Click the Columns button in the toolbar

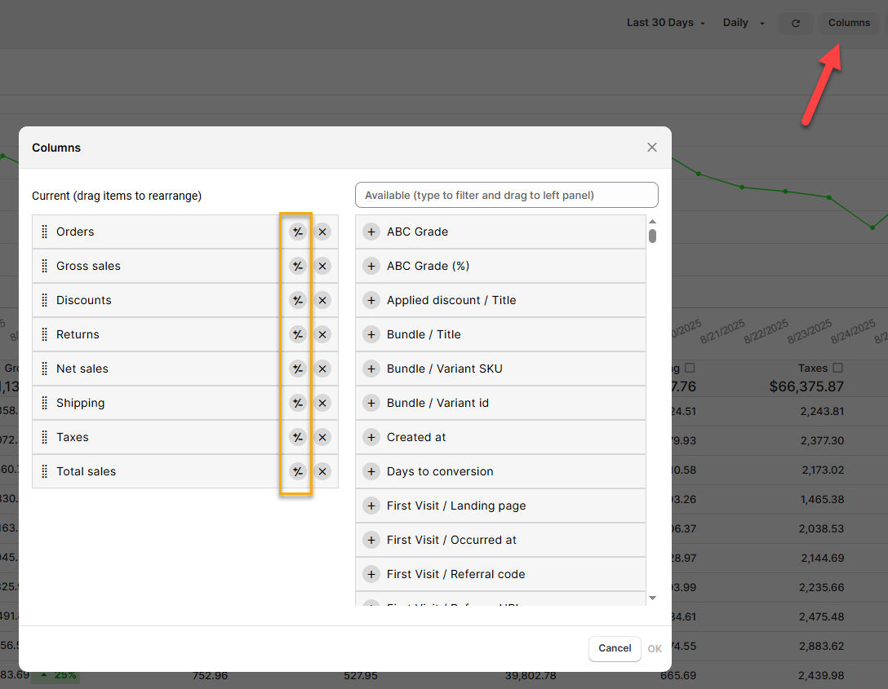tap(849, 23)
